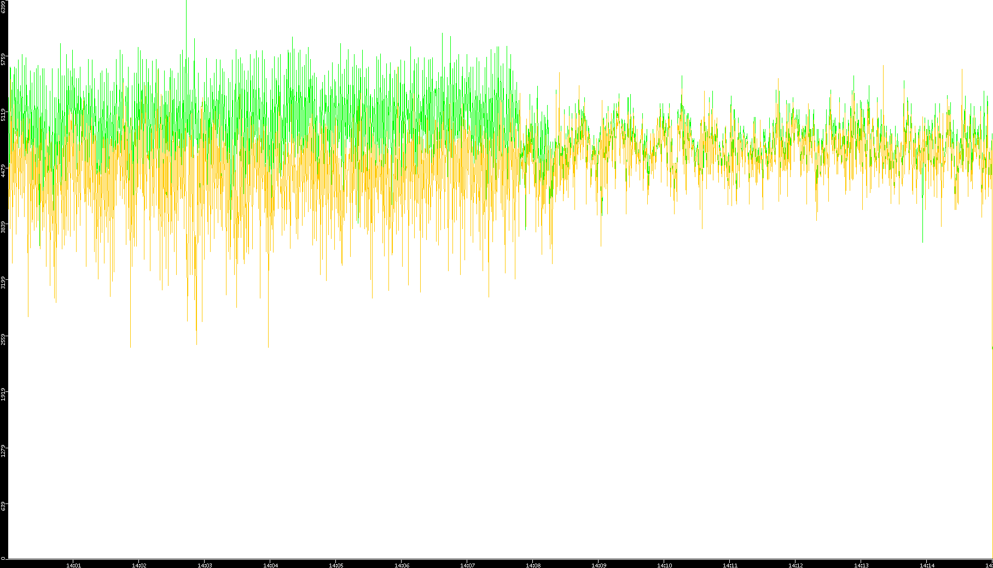Click the 6399 value on vertical axis
This screenshot has width=993, height=568.
(x=3, y=7)
